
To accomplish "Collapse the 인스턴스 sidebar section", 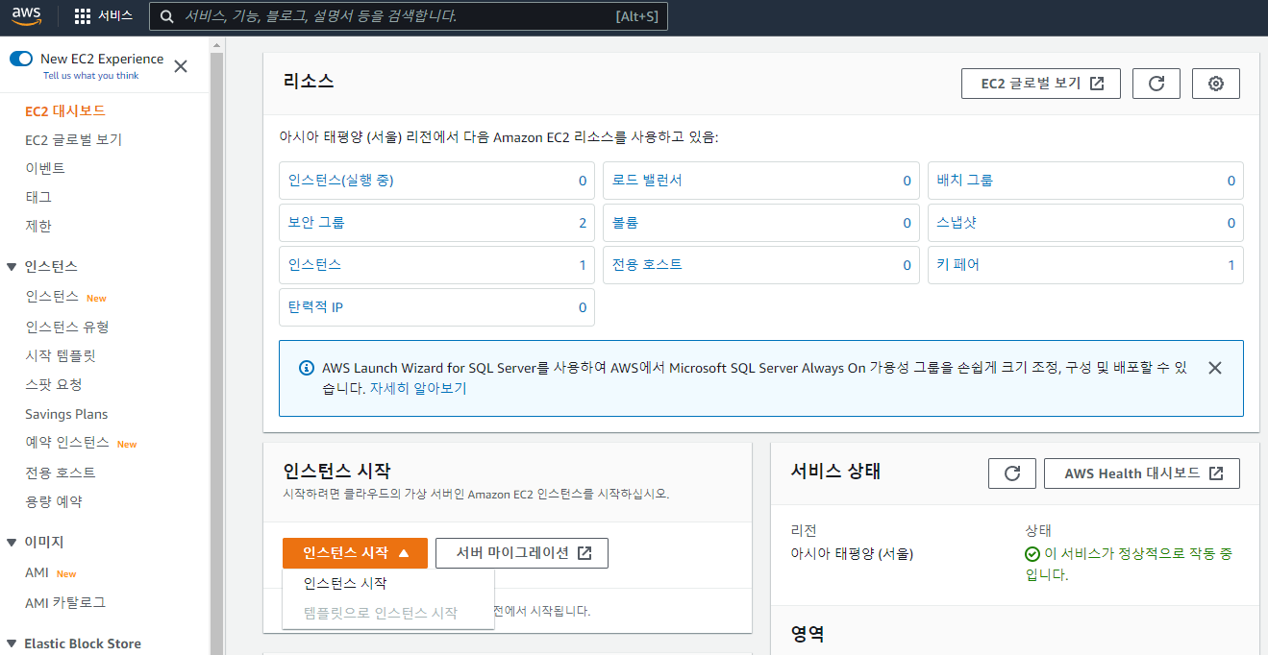I will pos(12,267).
